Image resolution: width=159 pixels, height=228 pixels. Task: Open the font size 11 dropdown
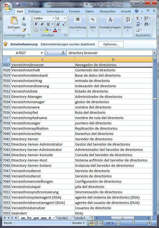point(65,18)
